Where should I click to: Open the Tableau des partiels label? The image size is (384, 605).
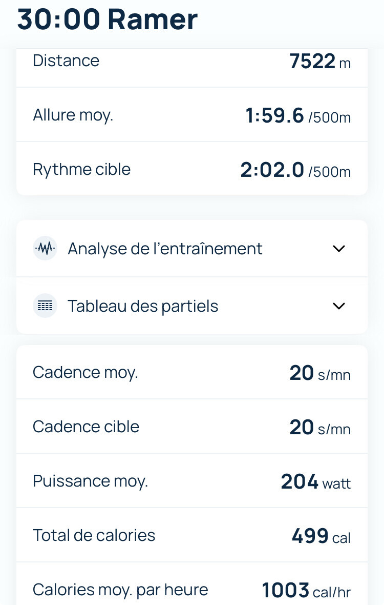coord(143,306)
